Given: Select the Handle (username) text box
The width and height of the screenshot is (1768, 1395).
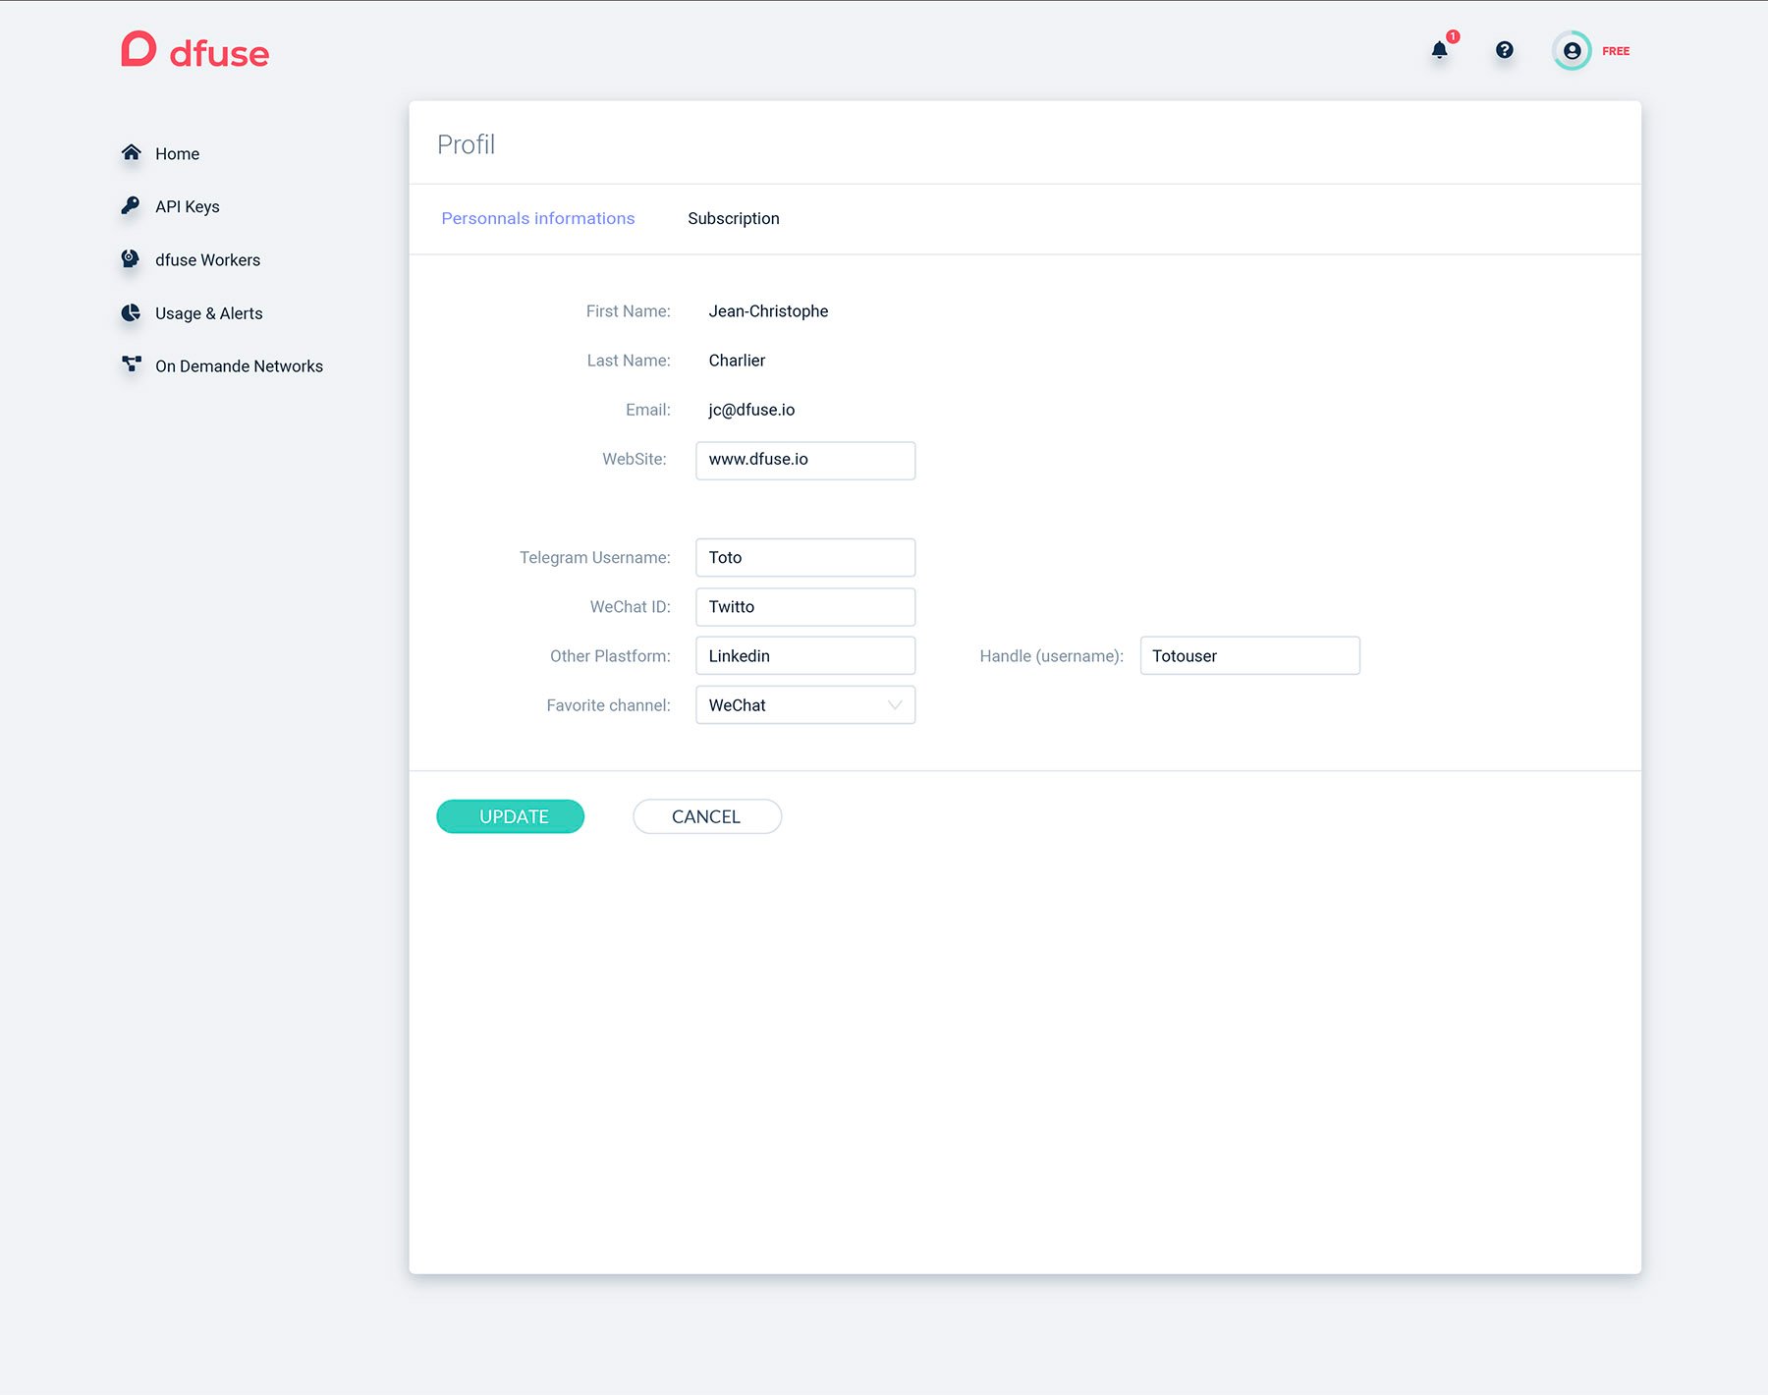Looking at the screenshot, I should (x=1249, y=655).
